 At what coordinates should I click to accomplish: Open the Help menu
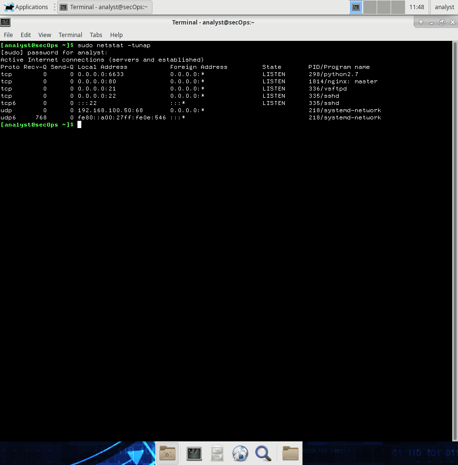[x=116, y=35]
